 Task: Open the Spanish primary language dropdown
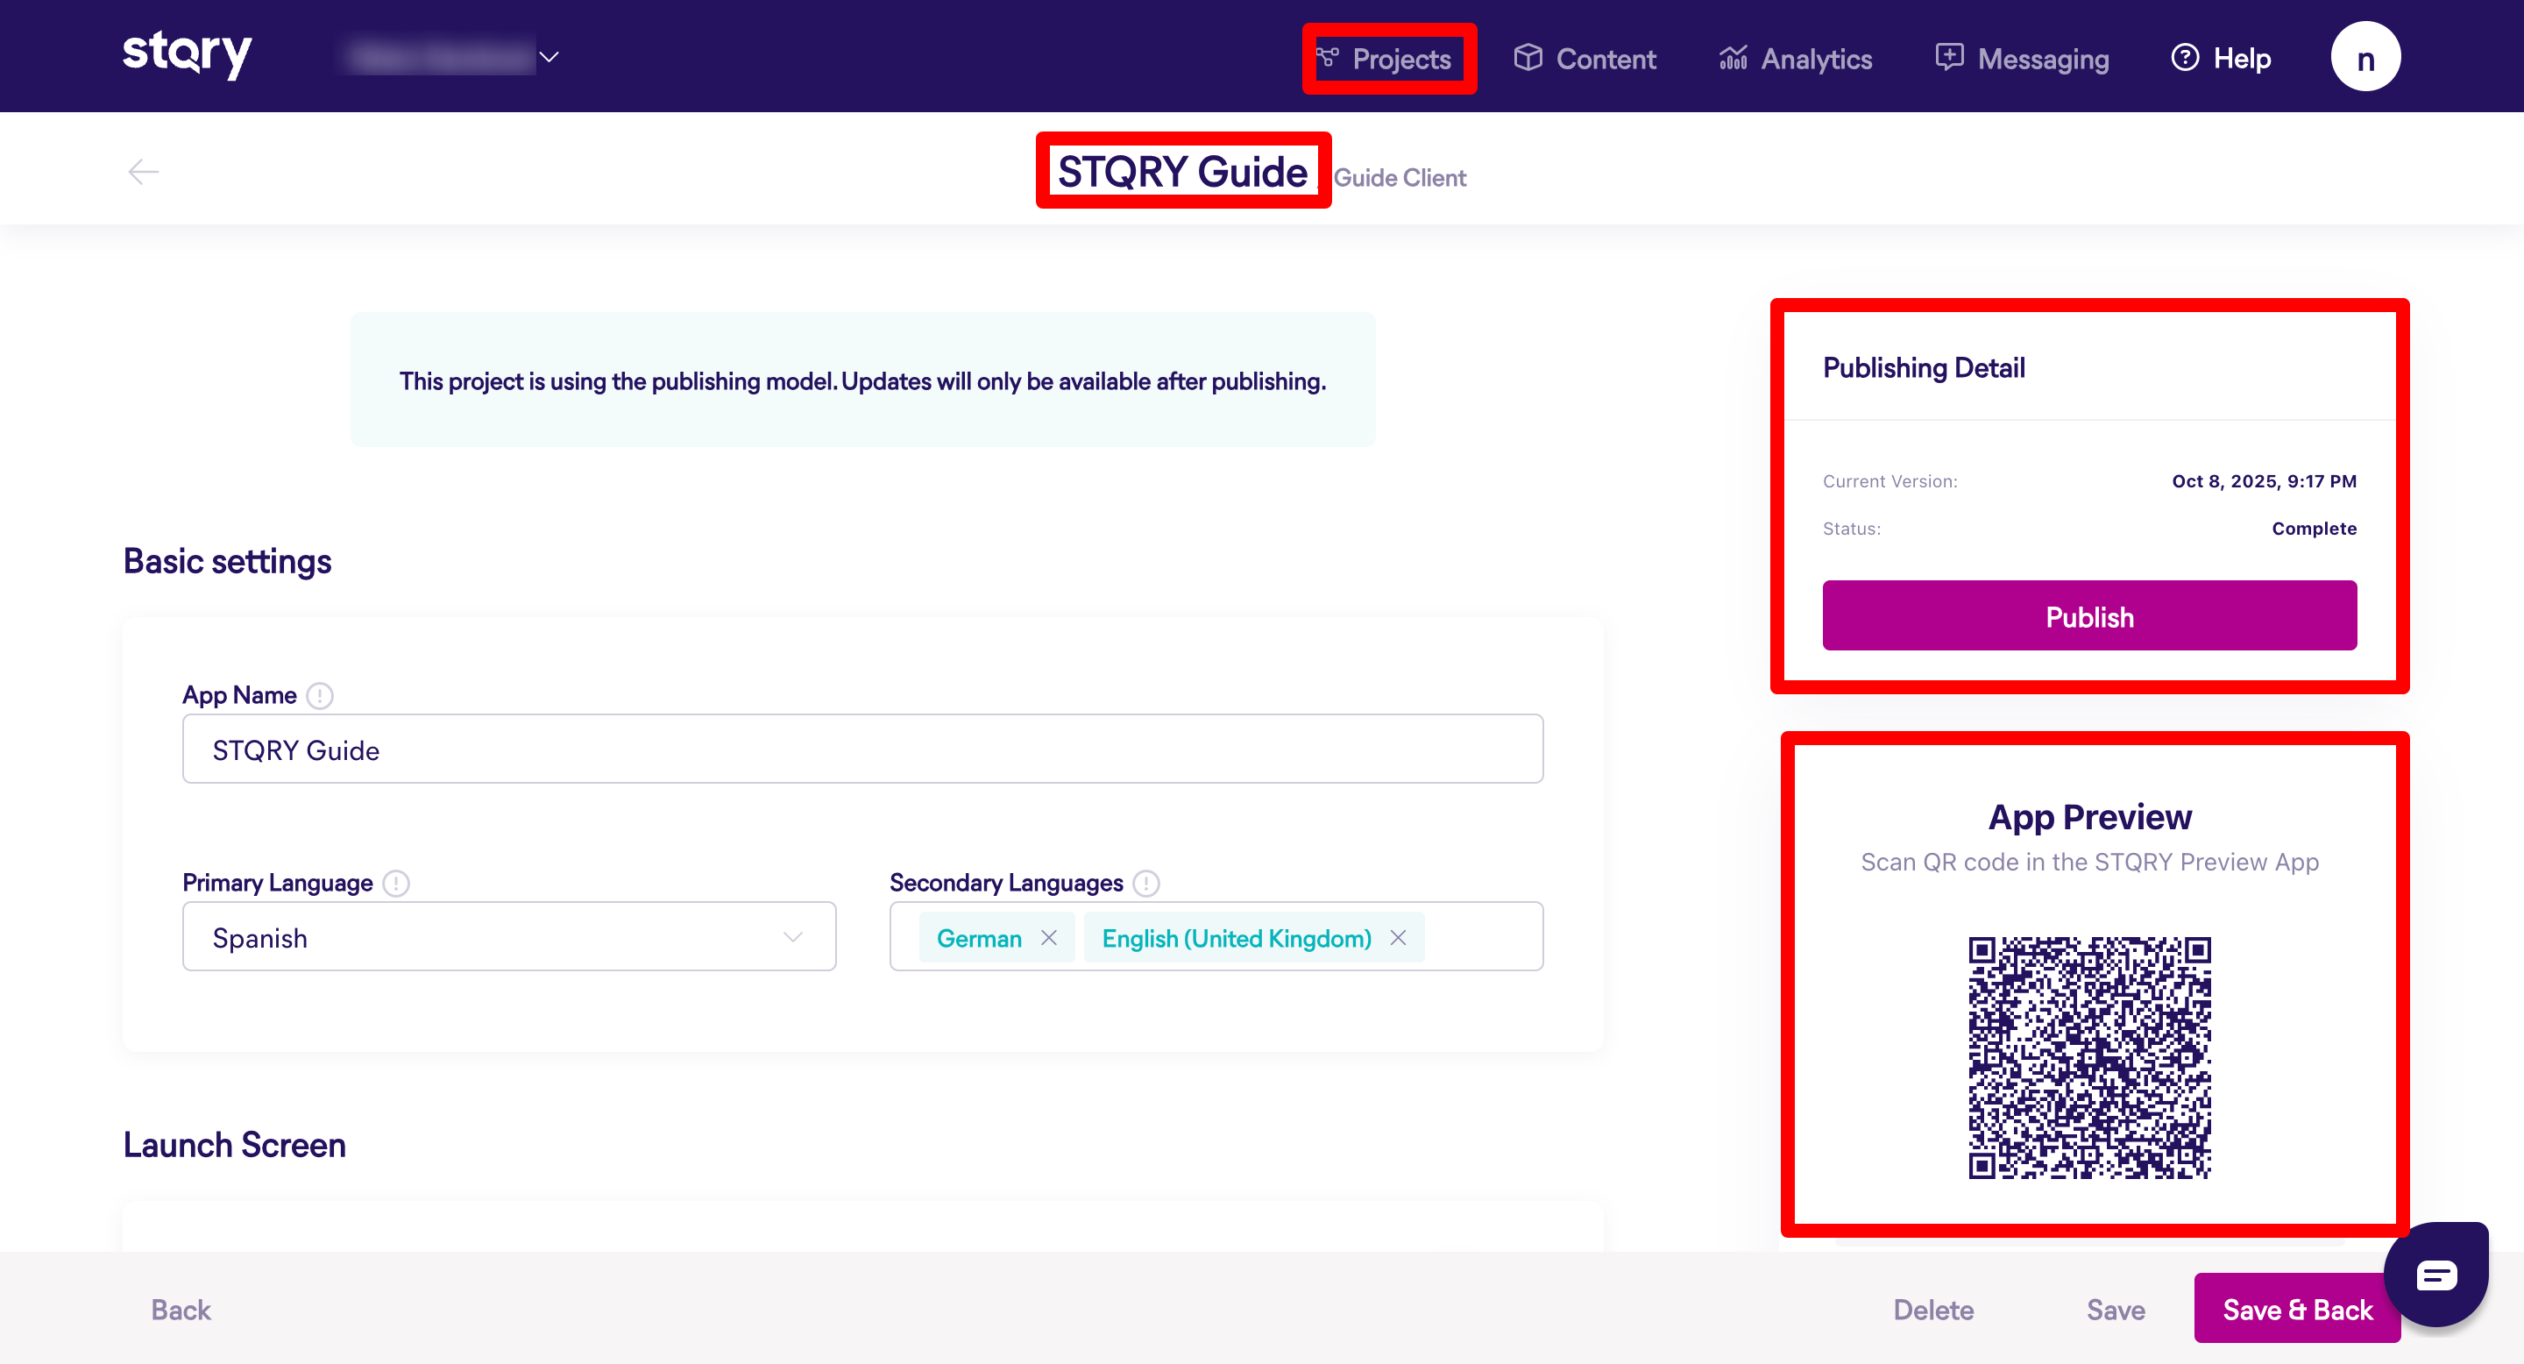click(508, 937)
